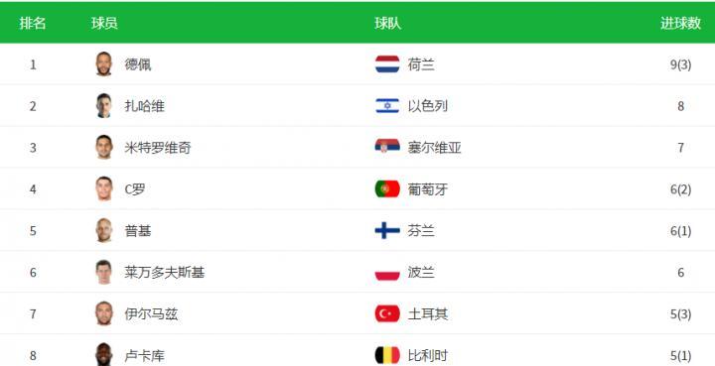Click the Netherlands flag icon
Screen dimensions: 715x366
pyautogui.click(x=387, y=64)
